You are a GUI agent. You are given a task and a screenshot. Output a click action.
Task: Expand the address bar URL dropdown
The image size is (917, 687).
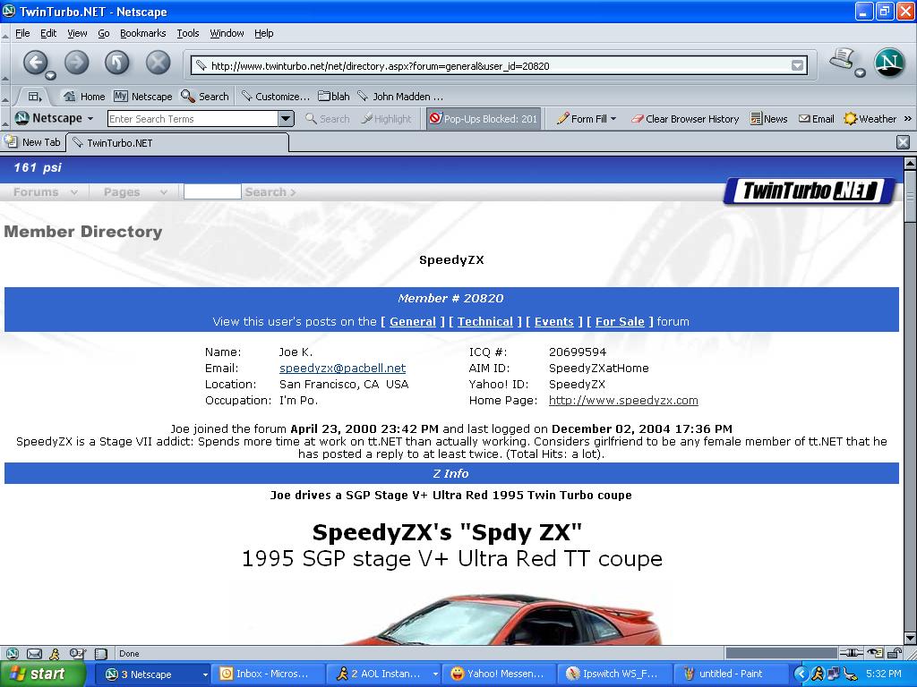point(797,65)
